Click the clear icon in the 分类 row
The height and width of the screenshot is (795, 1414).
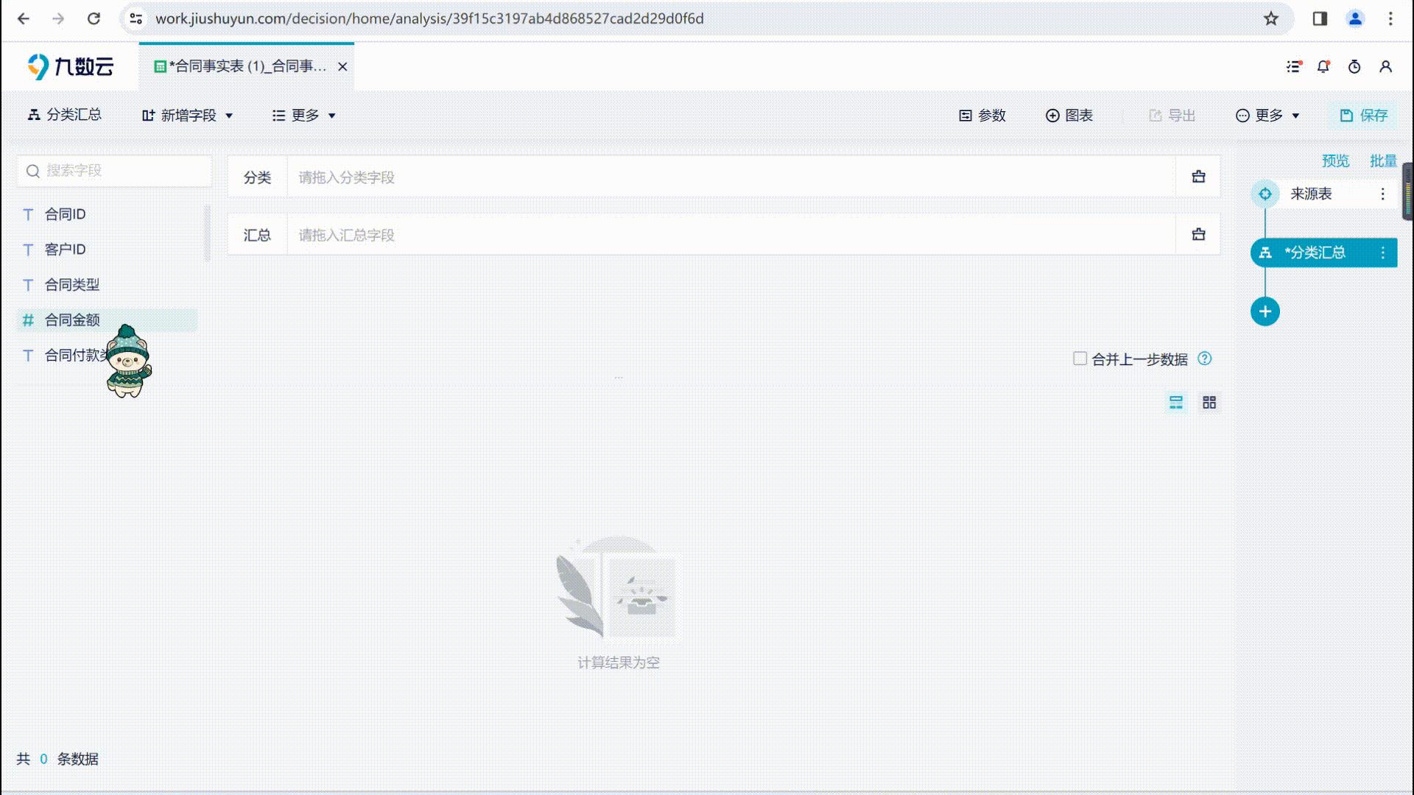1198,177
